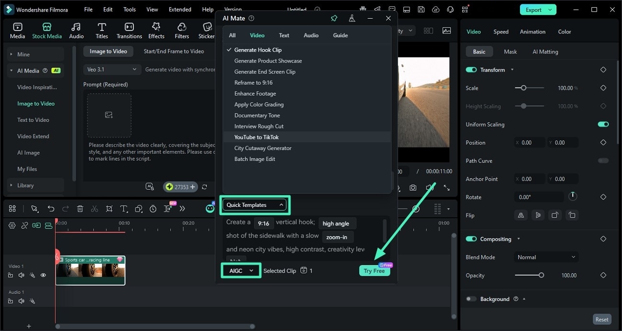
Task: Mute the Audio 1 track
Action: [x=21, y=301]
